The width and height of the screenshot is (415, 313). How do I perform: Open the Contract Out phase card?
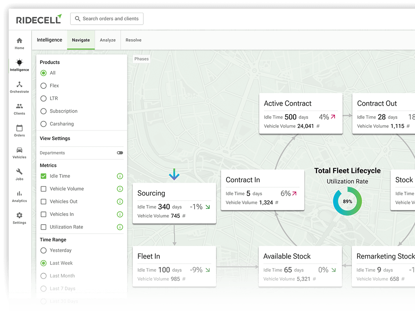pyautogui.click(x=384, y=113)
